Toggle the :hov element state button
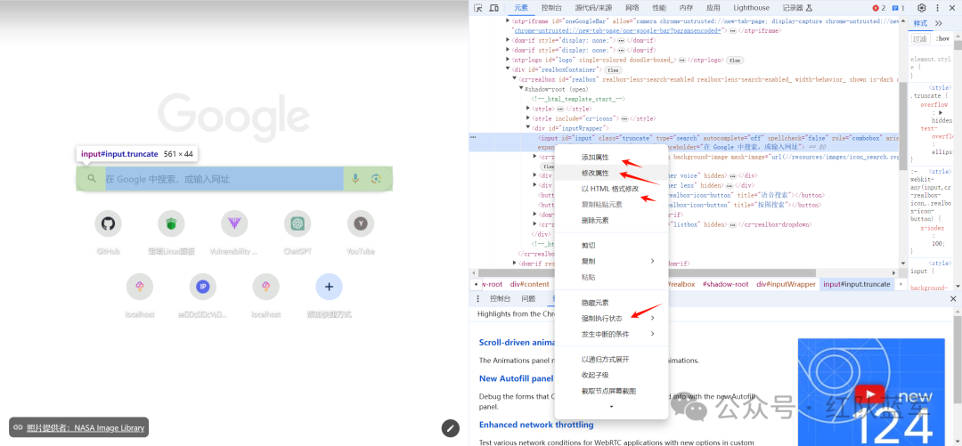Image resolution: width=962 pixels, height=446 pixels. coord(942,39)
